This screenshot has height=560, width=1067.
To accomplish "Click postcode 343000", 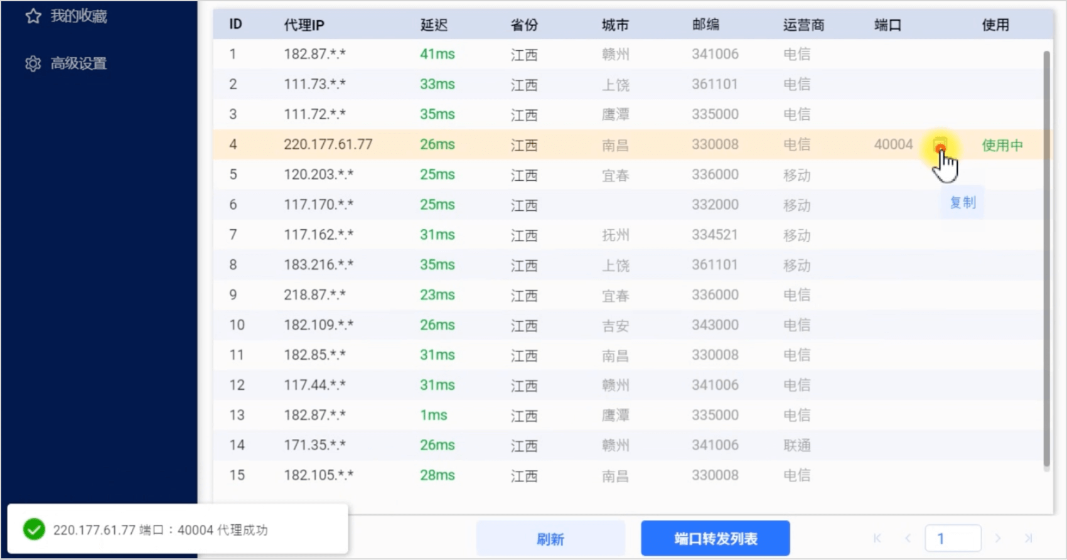I will coord(715,325).
